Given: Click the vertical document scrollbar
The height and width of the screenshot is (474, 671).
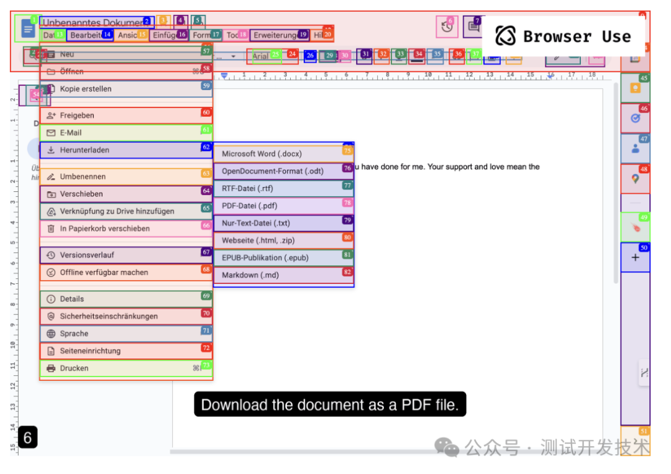Looking at the screenshot, I should point(616,186).
